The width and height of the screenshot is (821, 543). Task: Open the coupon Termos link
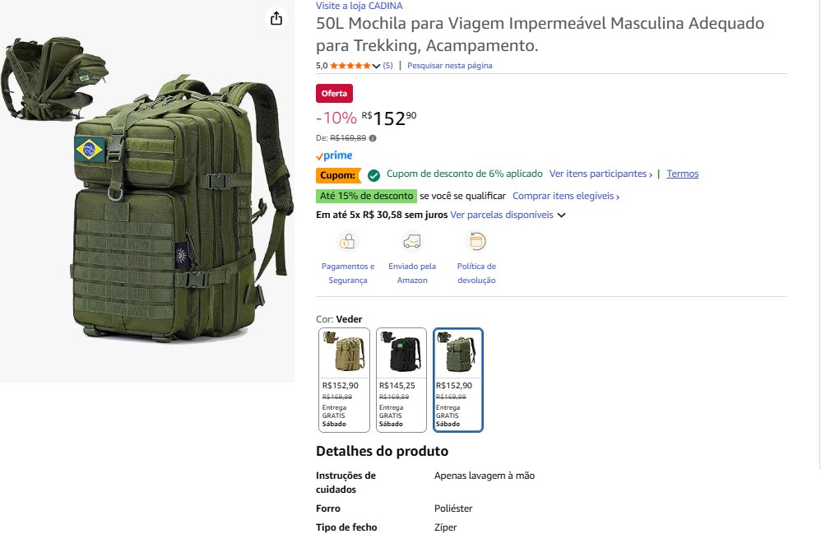(682, 174)
